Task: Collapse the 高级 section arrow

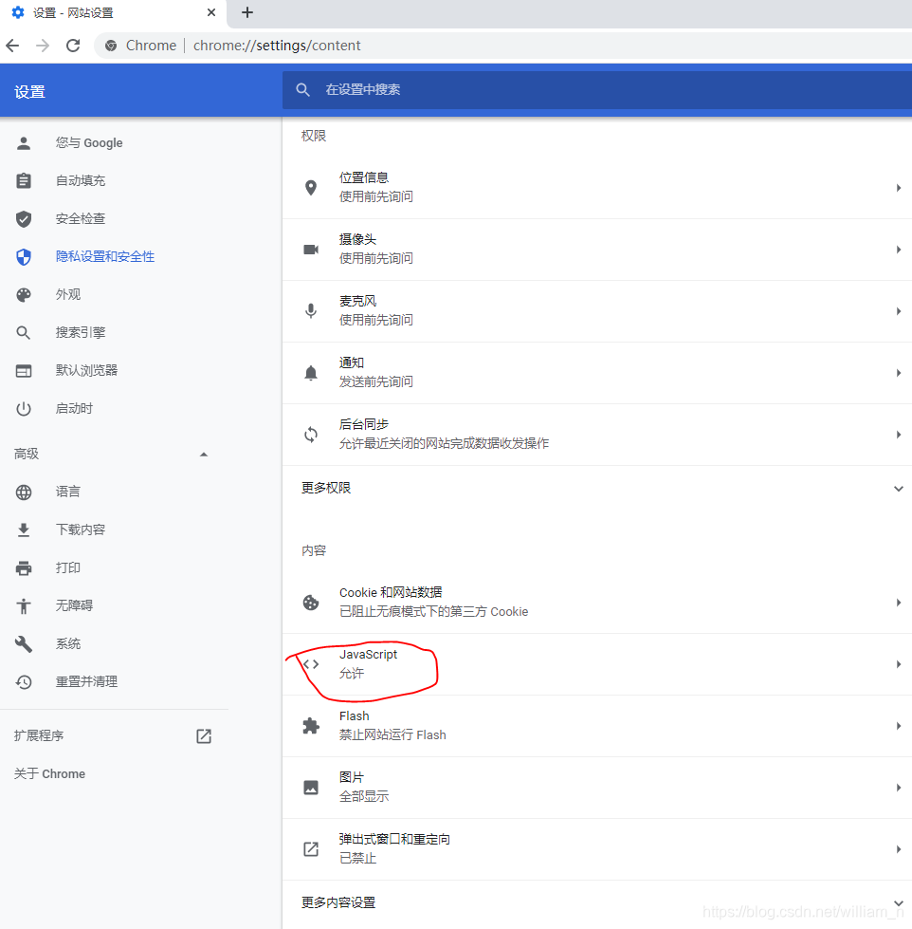Action: tap(204, 455)
